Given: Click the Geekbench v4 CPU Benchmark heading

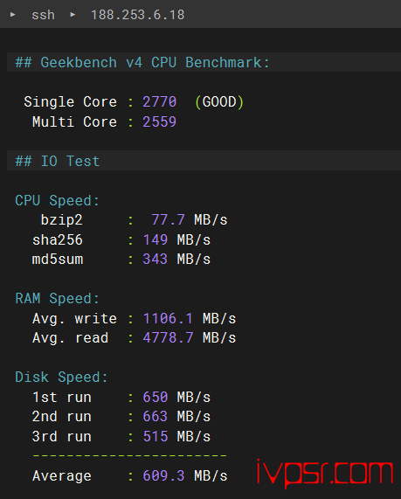Looking at the screenshot, I should click(x=142, y=62).
